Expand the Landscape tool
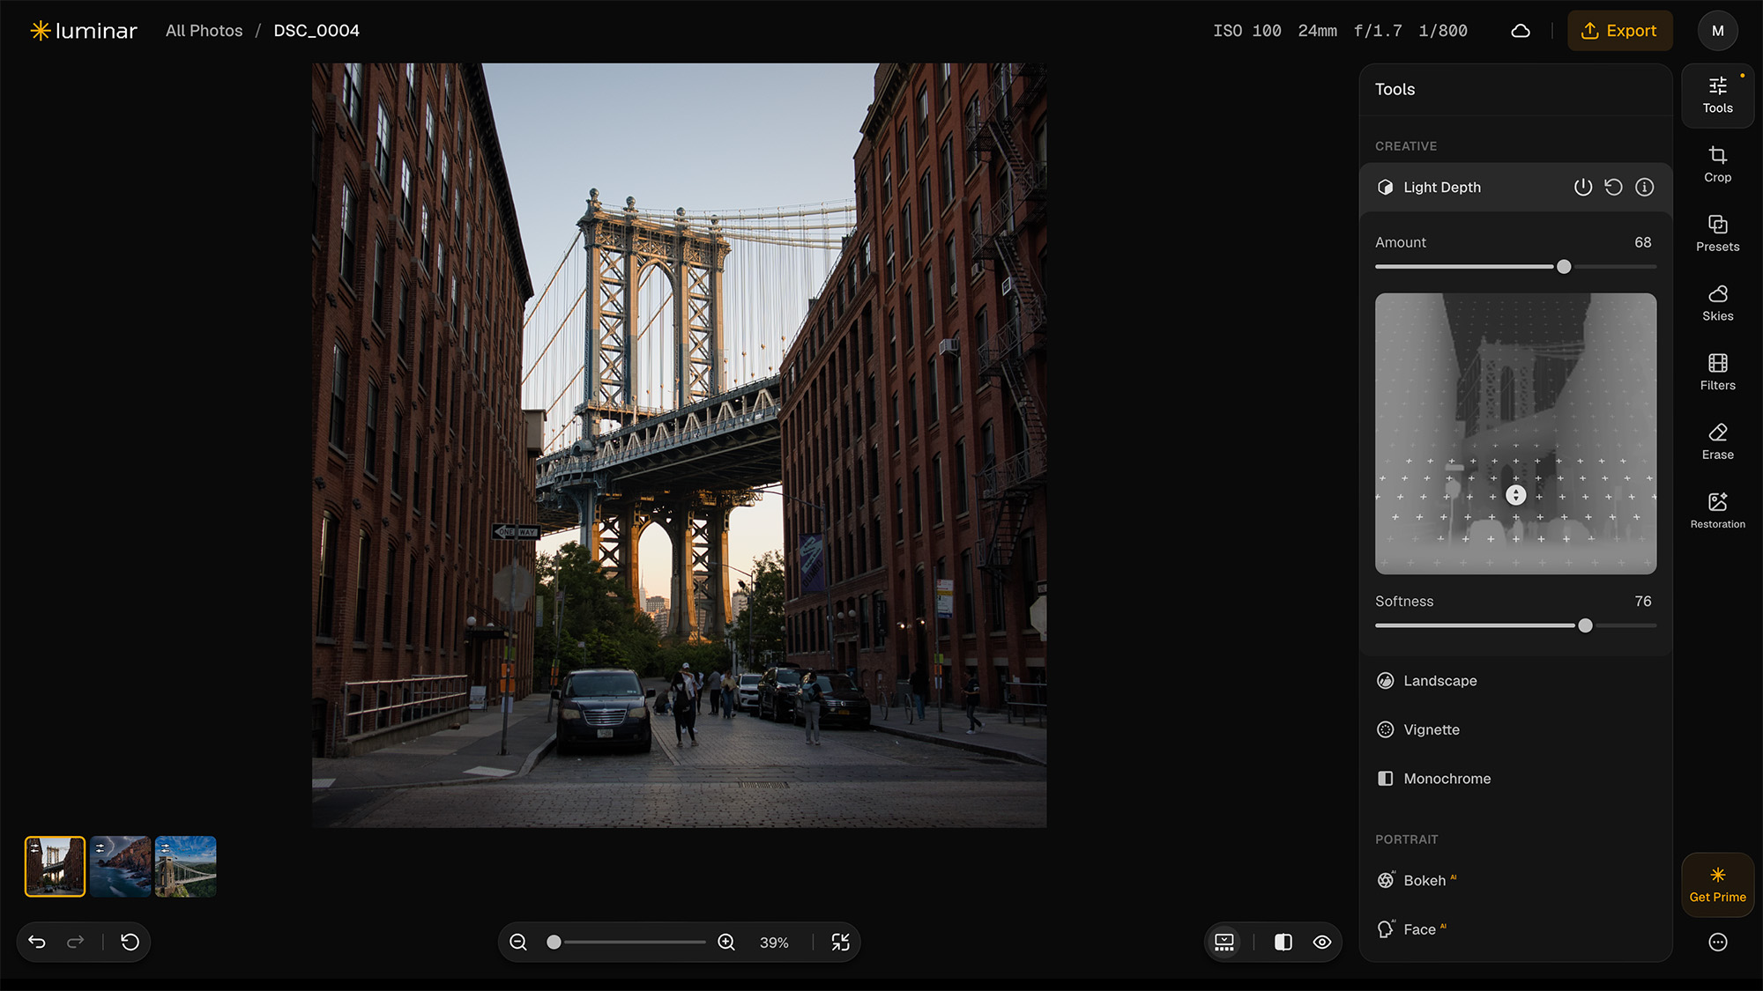Image resolution: width=1763 pixels, height=991 pixels. click(x=1515, y=681)
